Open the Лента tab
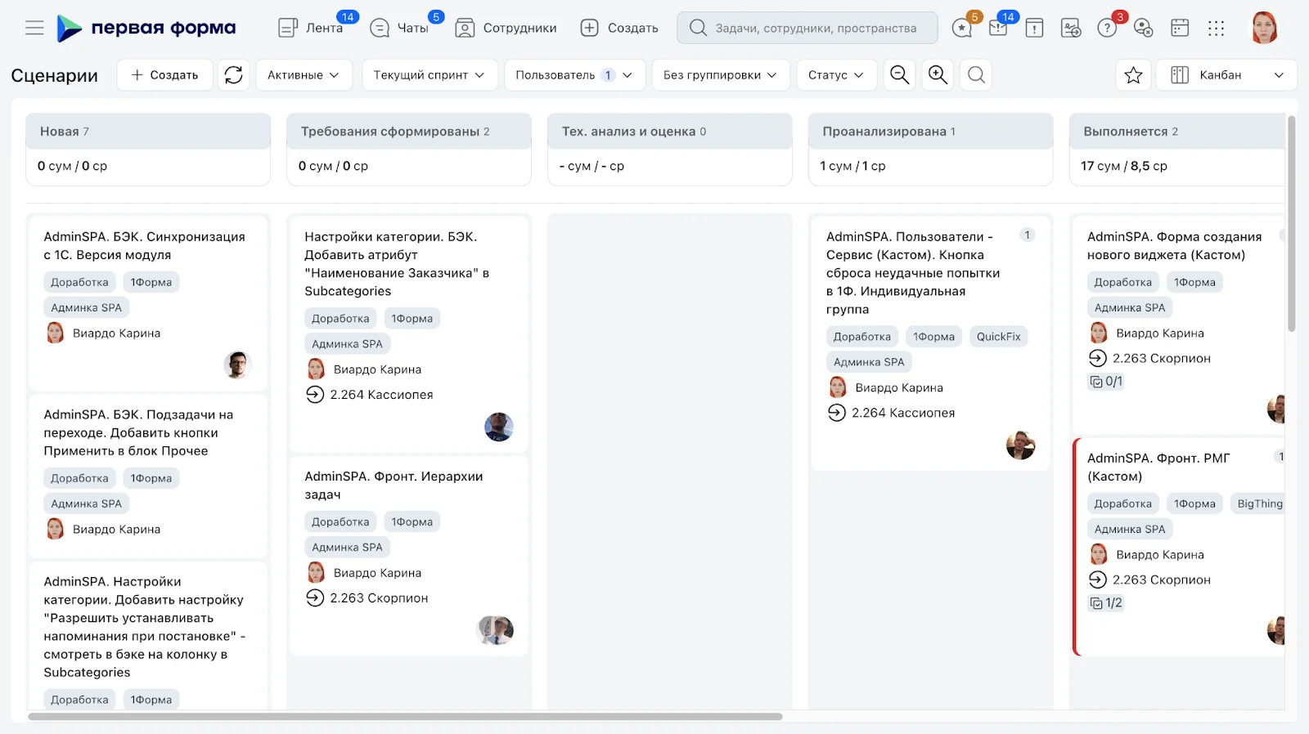This screenshot has height=734, width=1309. click(311, 28)
